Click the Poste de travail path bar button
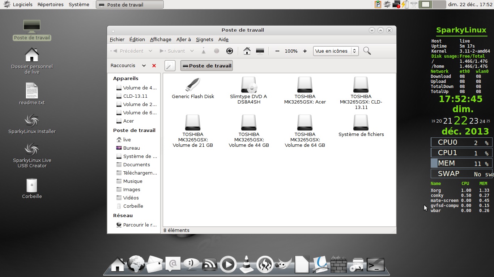Image resolution: width=494 pixels, height=277 pixels. tap(206, 66)
